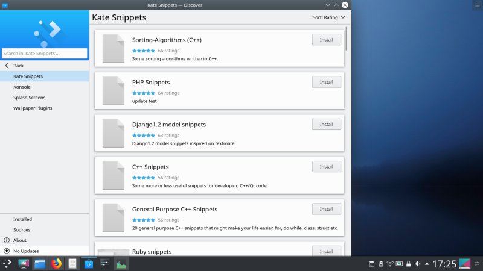
Task: Click the Discover window icon in titlebar
Action: [x=5, y=5]
